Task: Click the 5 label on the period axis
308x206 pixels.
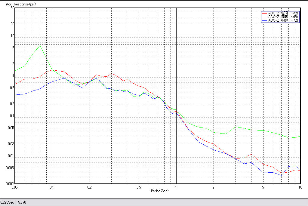Action: pos(263,187)
